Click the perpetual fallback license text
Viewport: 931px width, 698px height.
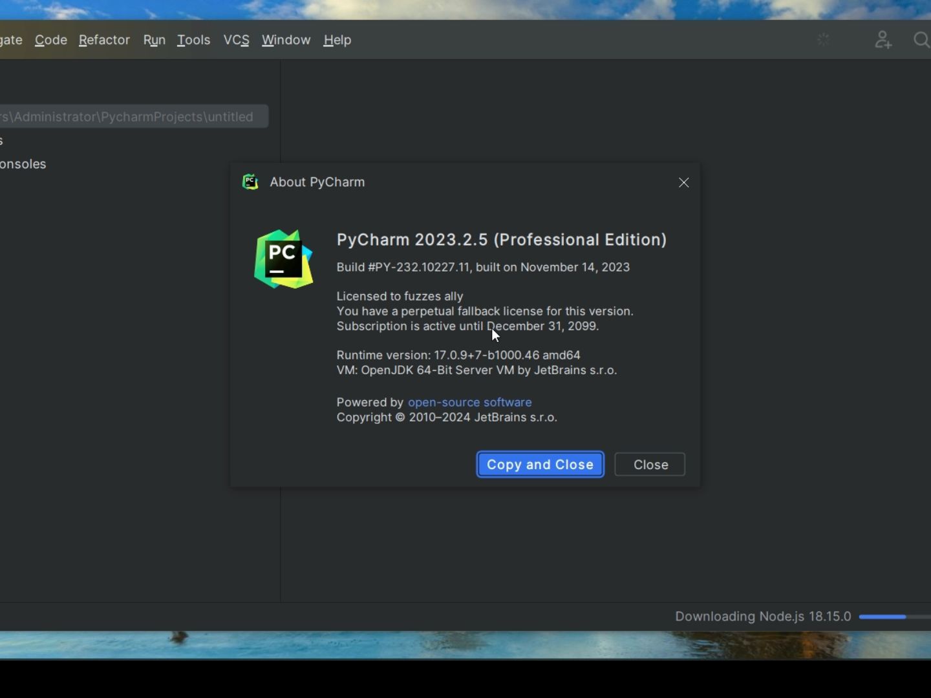click(485, 312)
